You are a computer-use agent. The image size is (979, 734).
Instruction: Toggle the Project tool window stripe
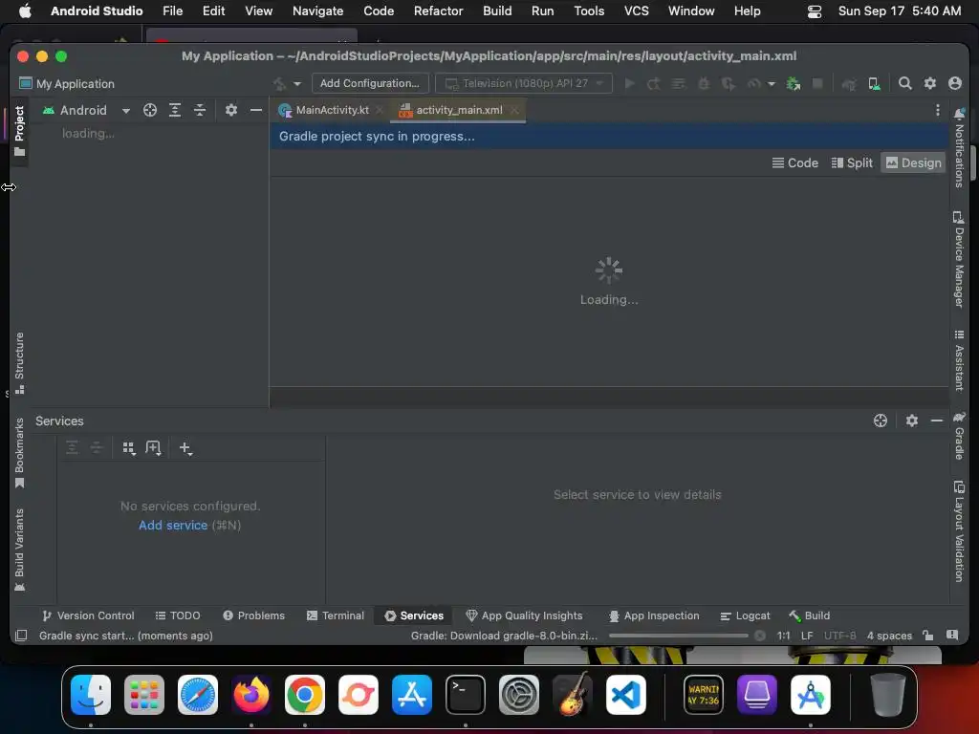[x=19, y=130]
